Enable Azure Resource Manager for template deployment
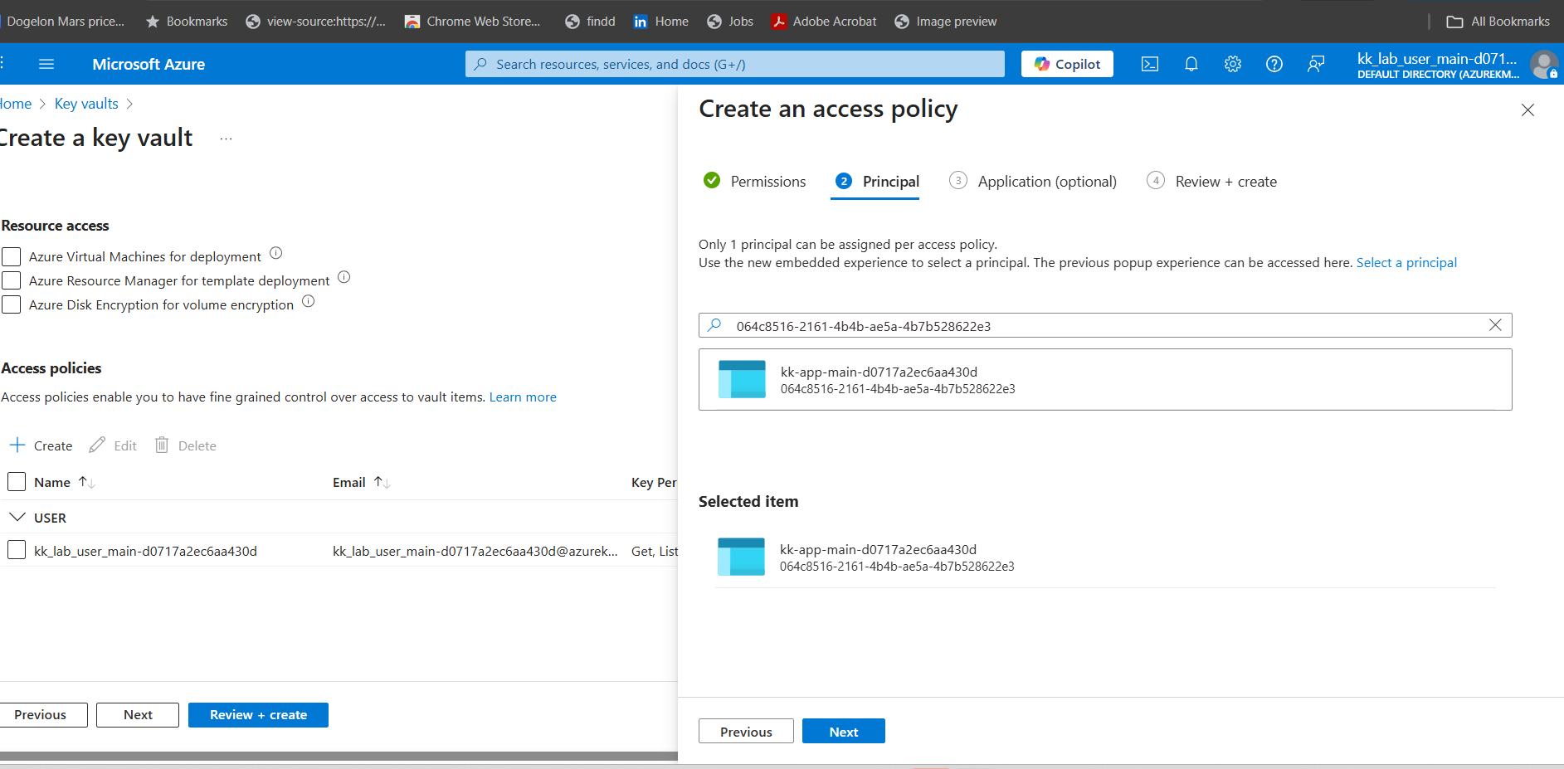The height and width of the screenshot is (769, 1564). (12, 280)
